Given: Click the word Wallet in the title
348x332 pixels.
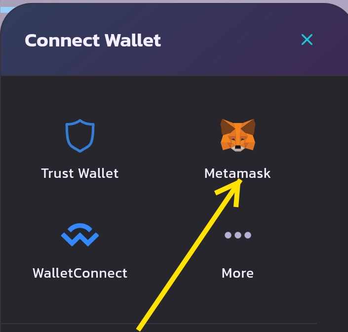Looking at the screenshot, I should [x=132, y=40].
